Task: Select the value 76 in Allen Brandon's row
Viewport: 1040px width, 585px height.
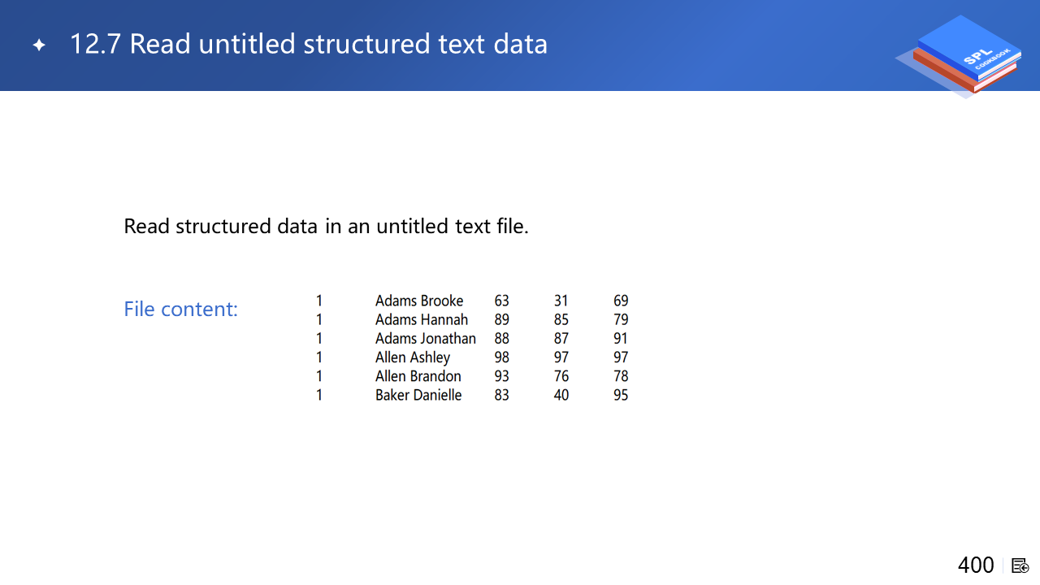Action: (561, 376)
